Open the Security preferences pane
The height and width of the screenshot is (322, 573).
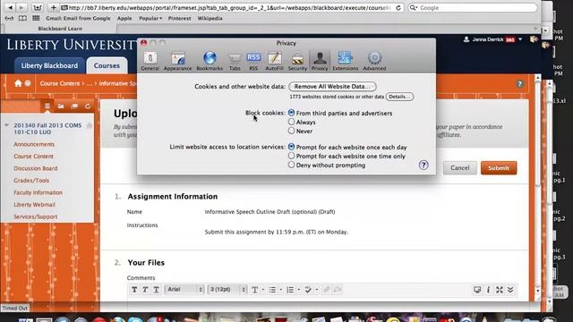pos(297,61)
